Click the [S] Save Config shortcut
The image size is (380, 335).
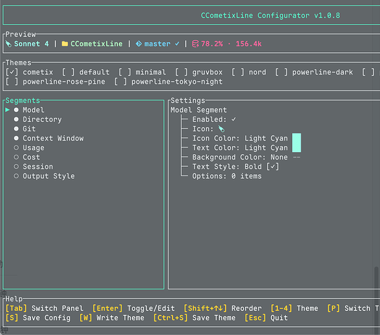coord(38,318)
